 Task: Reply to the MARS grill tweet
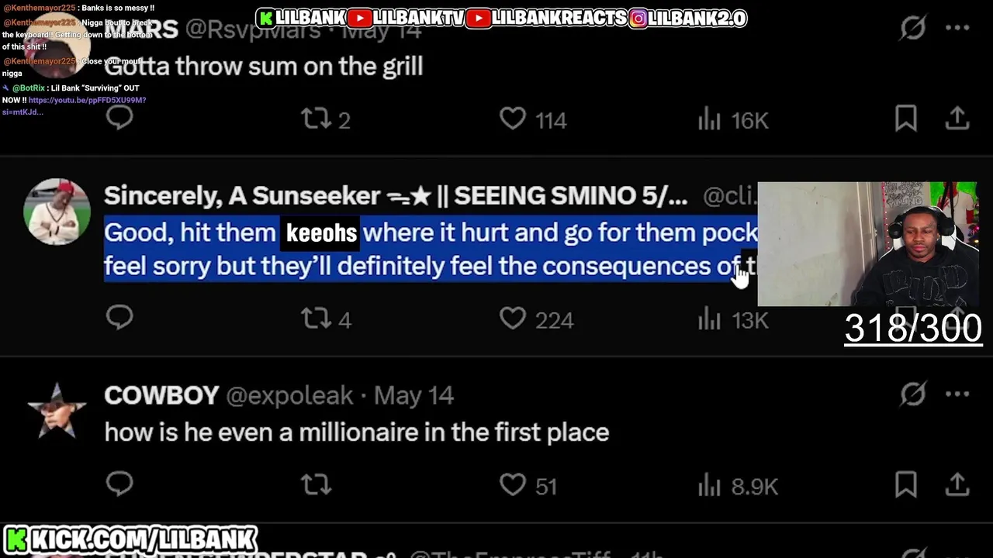(119, 119)
